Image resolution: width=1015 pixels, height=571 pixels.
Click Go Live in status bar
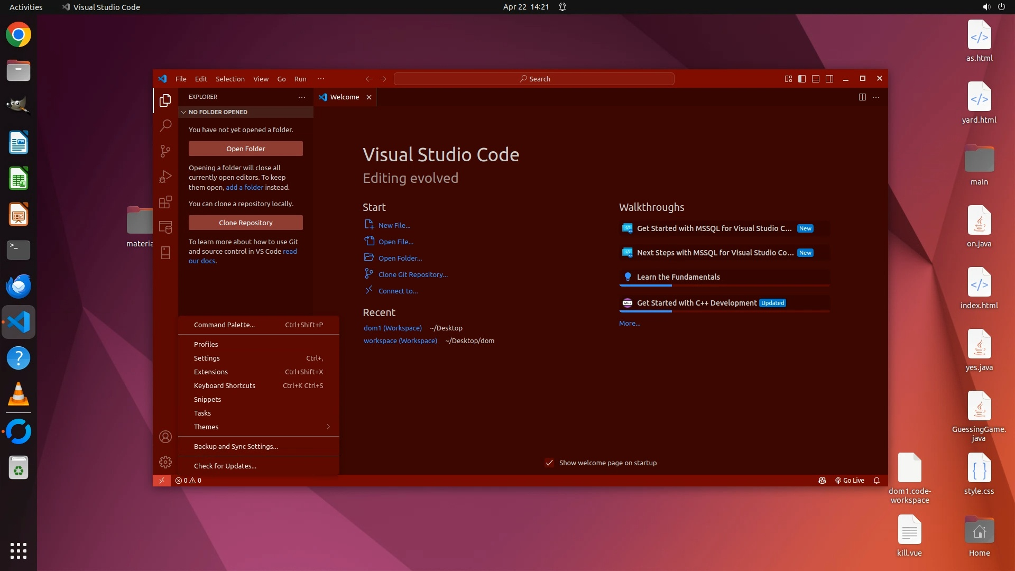click(x=850, y=481)
